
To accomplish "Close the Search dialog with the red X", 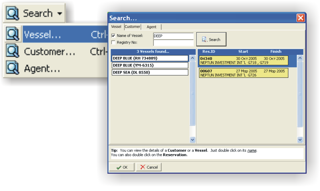I will click(x=301, y=18).
